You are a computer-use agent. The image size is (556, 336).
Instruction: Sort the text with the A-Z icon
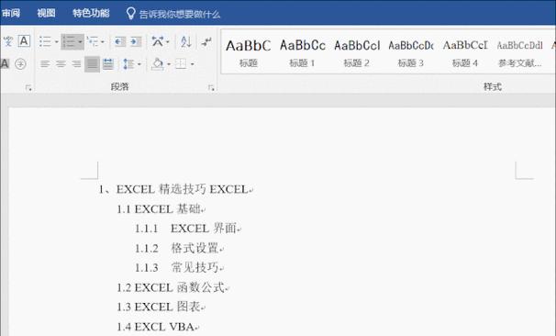186,42
